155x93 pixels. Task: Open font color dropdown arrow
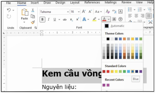109,19
